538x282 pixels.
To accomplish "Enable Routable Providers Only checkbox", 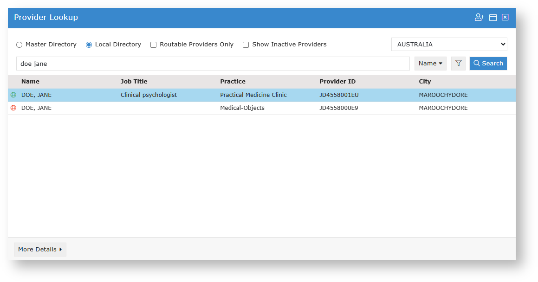I will point(154,45).
